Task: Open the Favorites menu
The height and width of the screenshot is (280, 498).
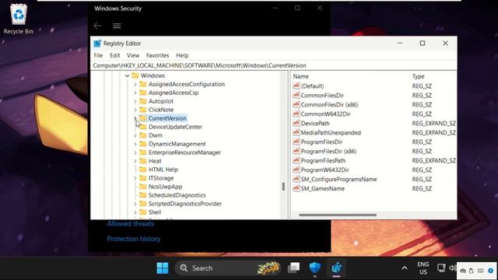Action: coord(157,55)
